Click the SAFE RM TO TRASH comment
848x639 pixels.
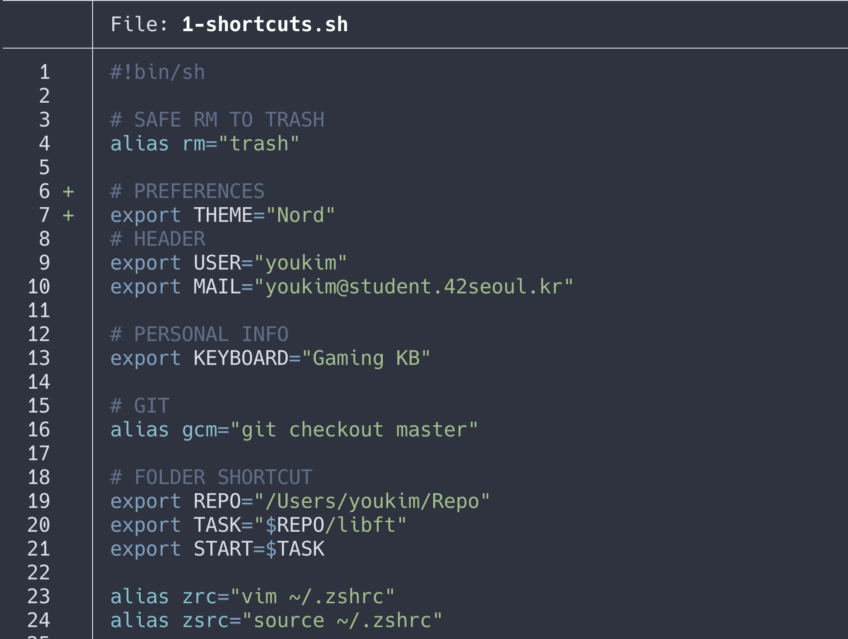[229, 120]
